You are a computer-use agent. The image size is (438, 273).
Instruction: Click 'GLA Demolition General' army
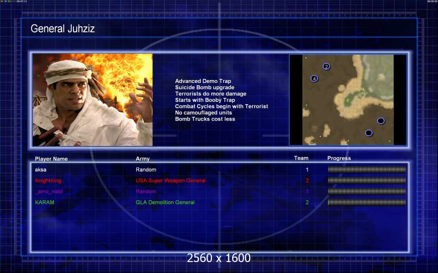click(165, 202)
